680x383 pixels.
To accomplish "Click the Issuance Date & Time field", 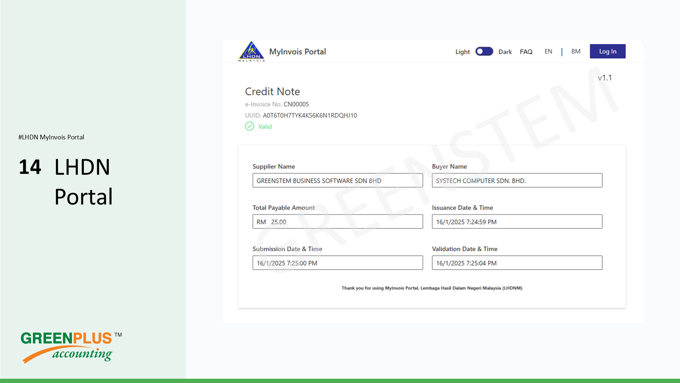I will pos(517,222).
